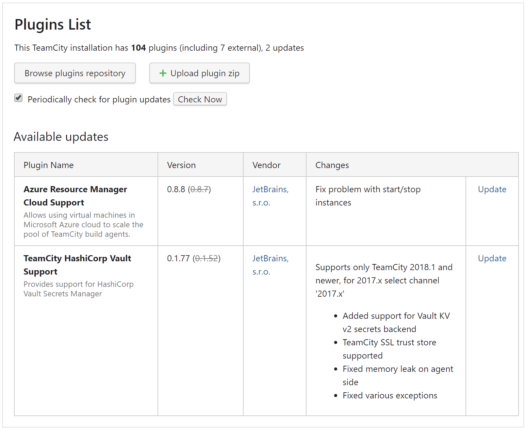Select TeamCity HashiCorp Vault Support plugin name
This screenshot has height=428, width=525.
coord(77,265)
